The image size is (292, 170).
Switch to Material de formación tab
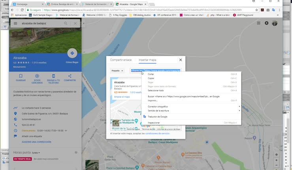tap(97, 4)
